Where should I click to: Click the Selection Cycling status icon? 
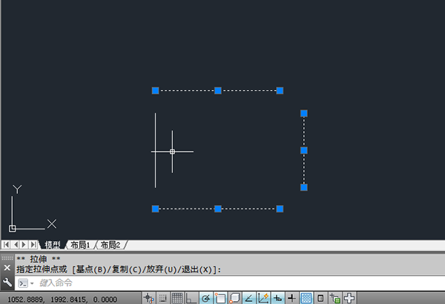tap(335, 298)
